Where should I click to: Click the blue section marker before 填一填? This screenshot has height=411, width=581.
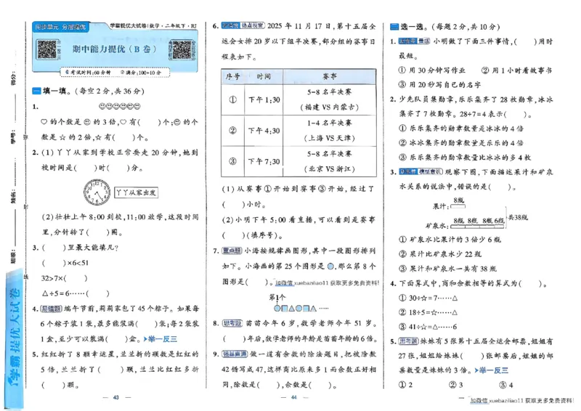click(36, 91)
